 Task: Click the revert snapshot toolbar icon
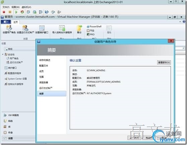click(35, 12)
